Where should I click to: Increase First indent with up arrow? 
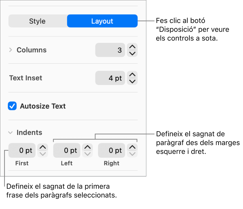pos(43,147)
